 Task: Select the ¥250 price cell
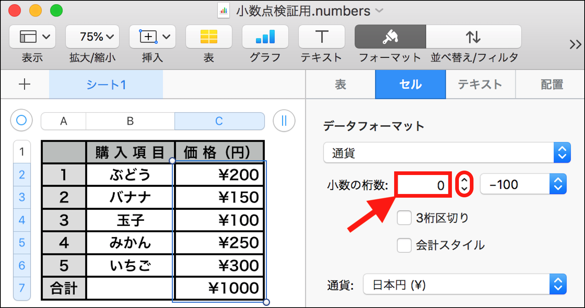tap(219, 243)
